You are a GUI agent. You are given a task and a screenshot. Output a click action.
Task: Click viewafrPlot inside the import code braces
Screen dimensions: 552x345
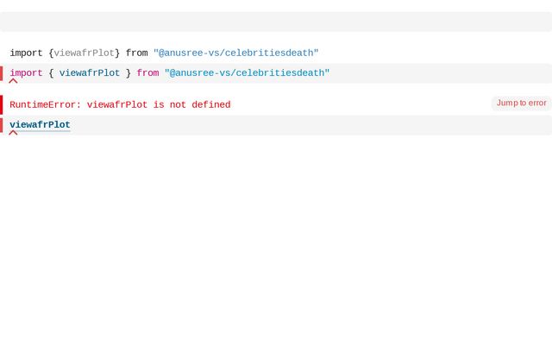tap(90, 72)
